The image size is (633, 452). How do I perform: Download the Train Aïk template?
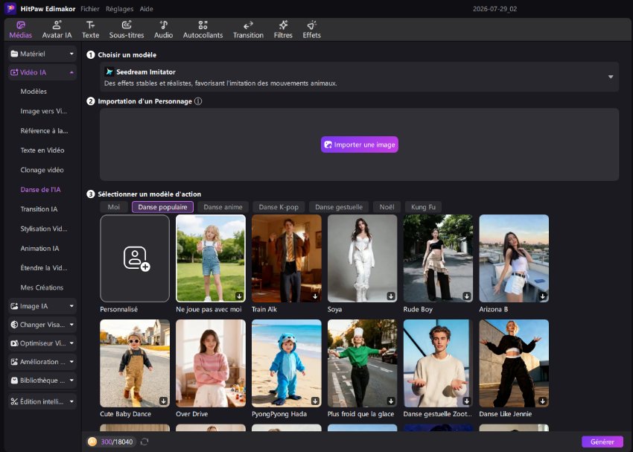pyautogui.click(x=315, y=296)
